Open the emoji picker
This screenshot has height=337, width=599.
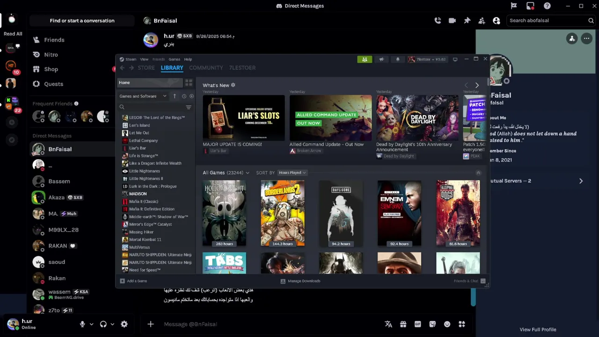(x=447, y=324)
